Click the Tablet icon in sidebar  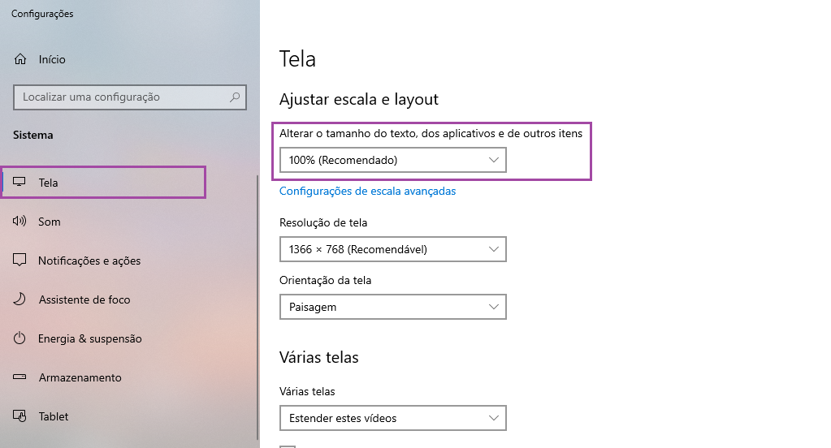(19, 416)
